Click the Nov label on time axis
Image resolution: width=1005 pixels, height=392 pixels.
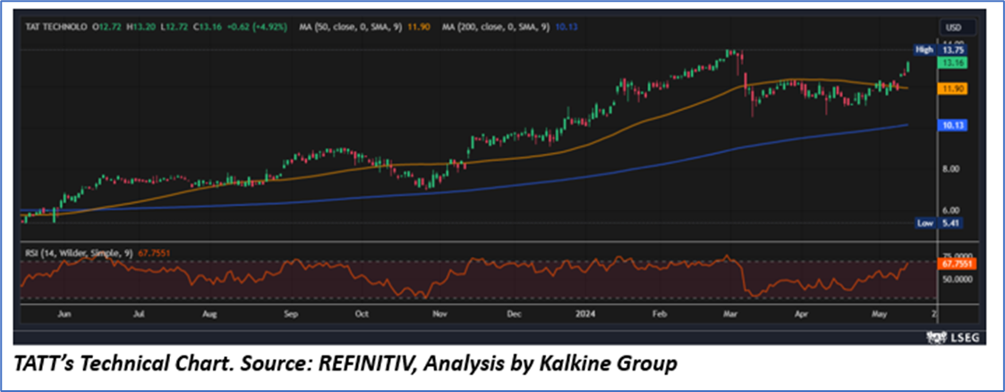pyautogui.click(x=439, y=314)
